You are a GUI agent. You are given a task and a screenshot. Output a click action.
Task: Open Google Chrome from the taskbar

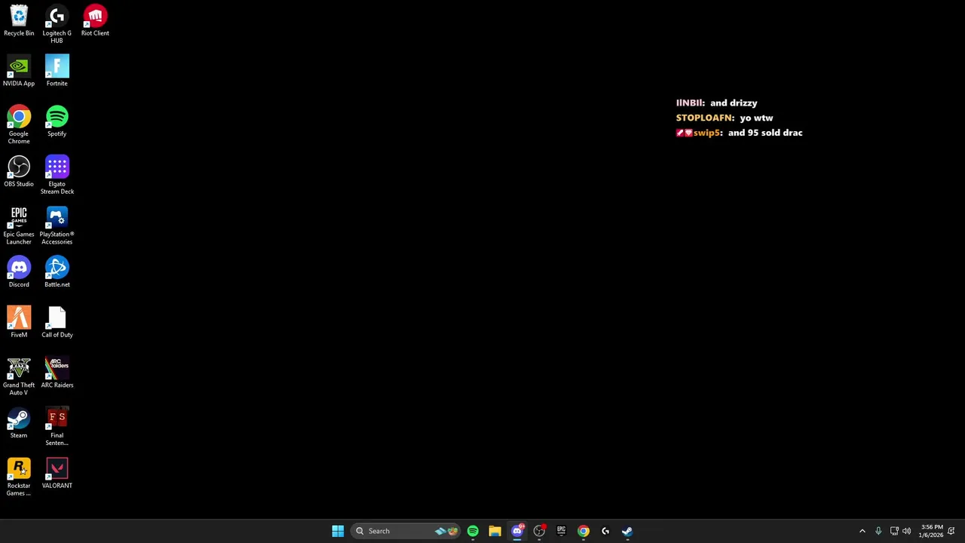pyautogui.click(x=584, y=531)
